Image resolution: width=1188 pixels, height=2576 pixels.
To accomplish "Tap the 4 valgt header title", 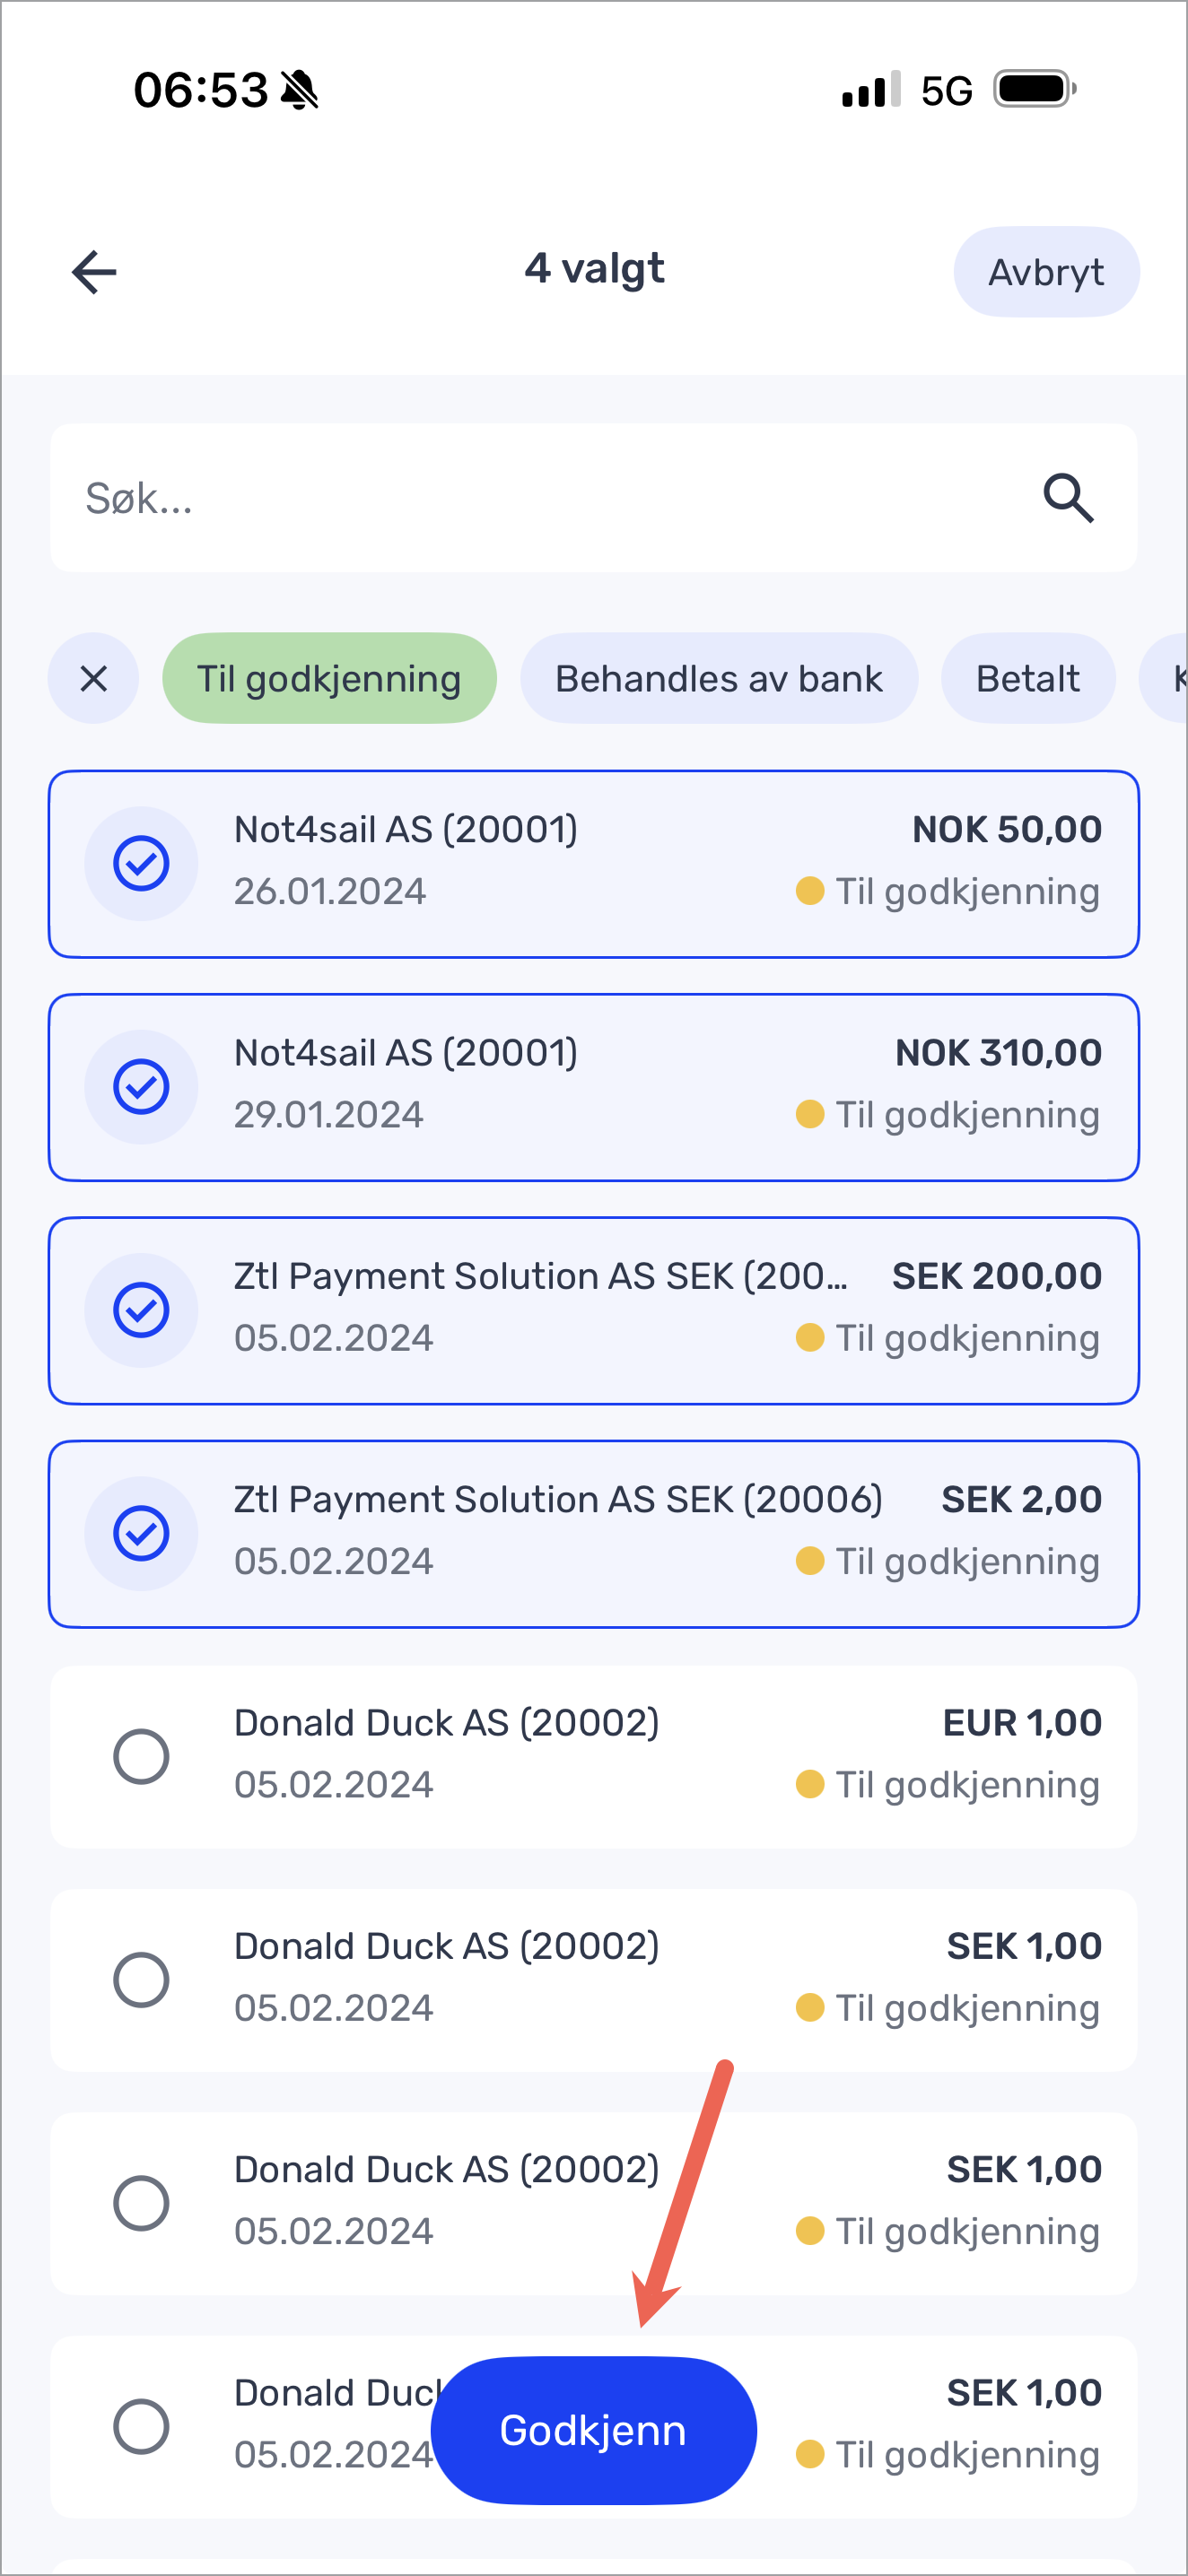I will coord(594,269).
